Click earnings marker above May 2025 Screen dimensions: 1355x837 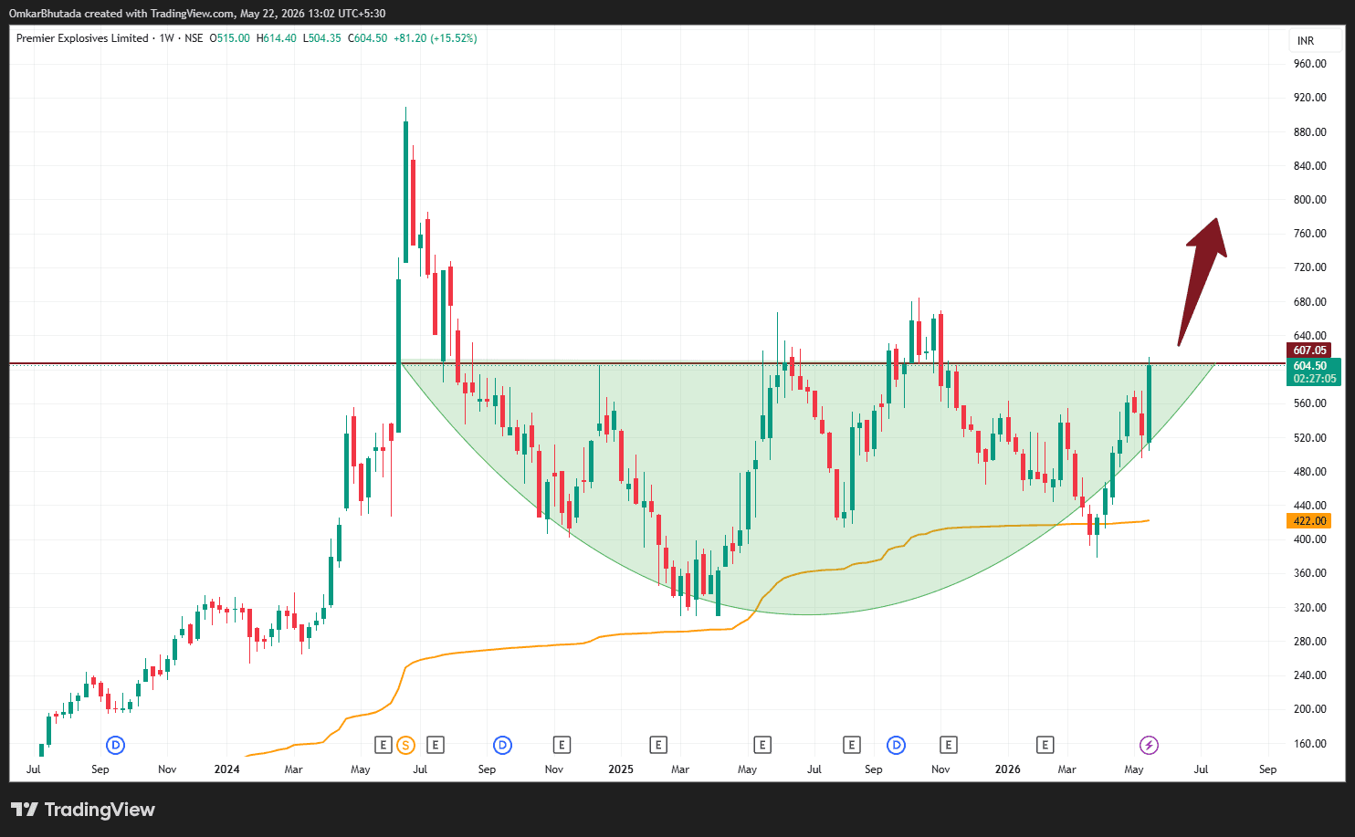tap(762, 746)
